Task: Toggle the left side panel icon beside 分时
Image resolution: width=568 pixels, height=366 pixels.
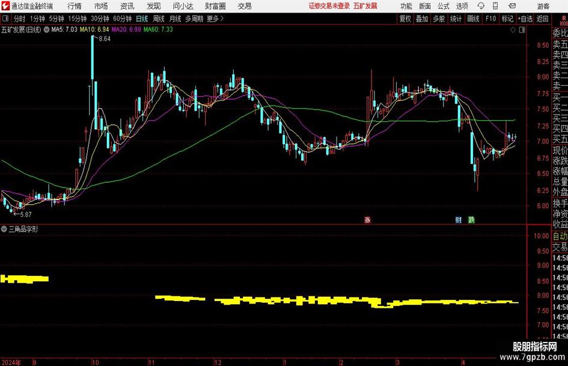Action: coord(5,19)
